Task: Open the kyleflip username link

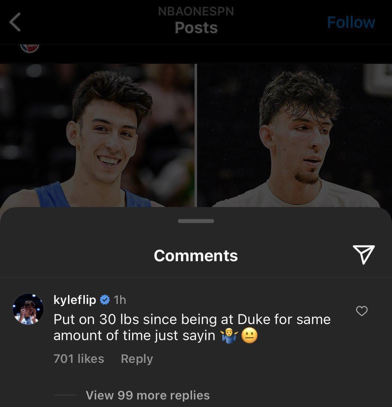Action: [75, 300]
